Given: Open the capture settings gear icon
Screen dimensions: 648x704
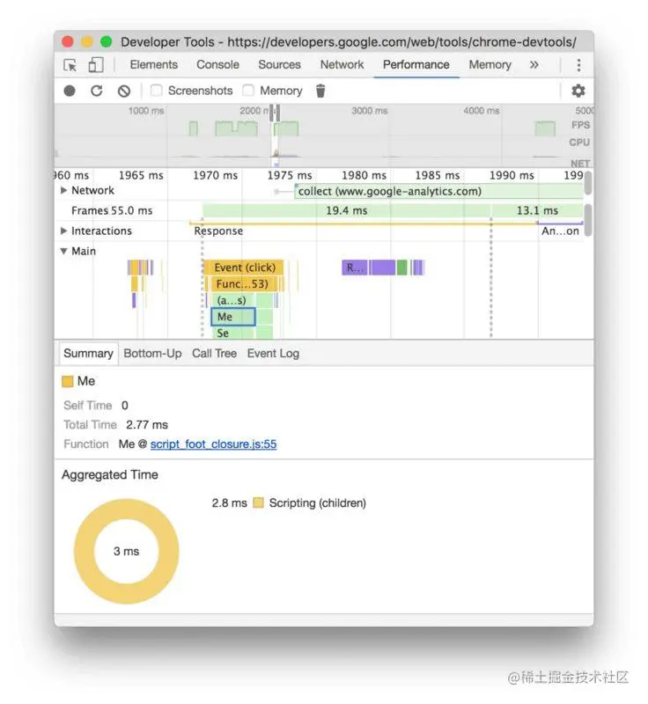Looking at the screenshot, I should (x=578, y=91).
